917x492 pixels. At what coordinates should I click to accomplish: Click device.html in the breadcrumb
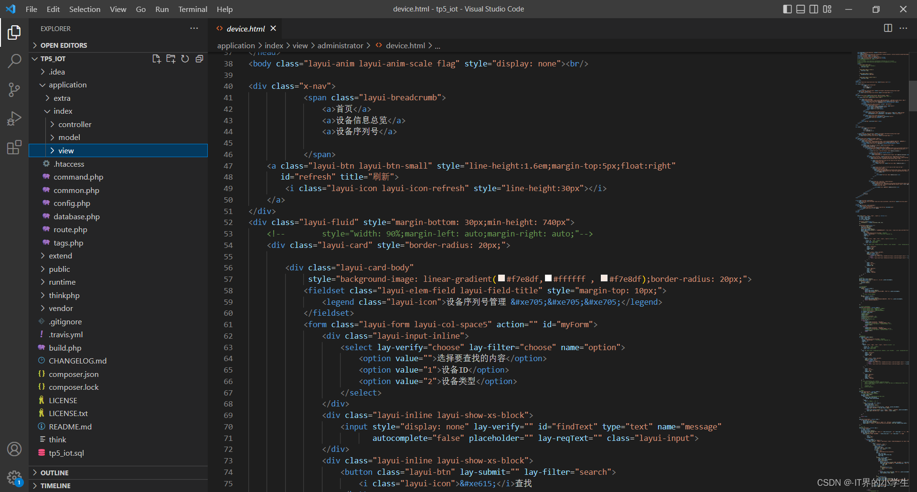pyautogui.click(x=405, y=46)
